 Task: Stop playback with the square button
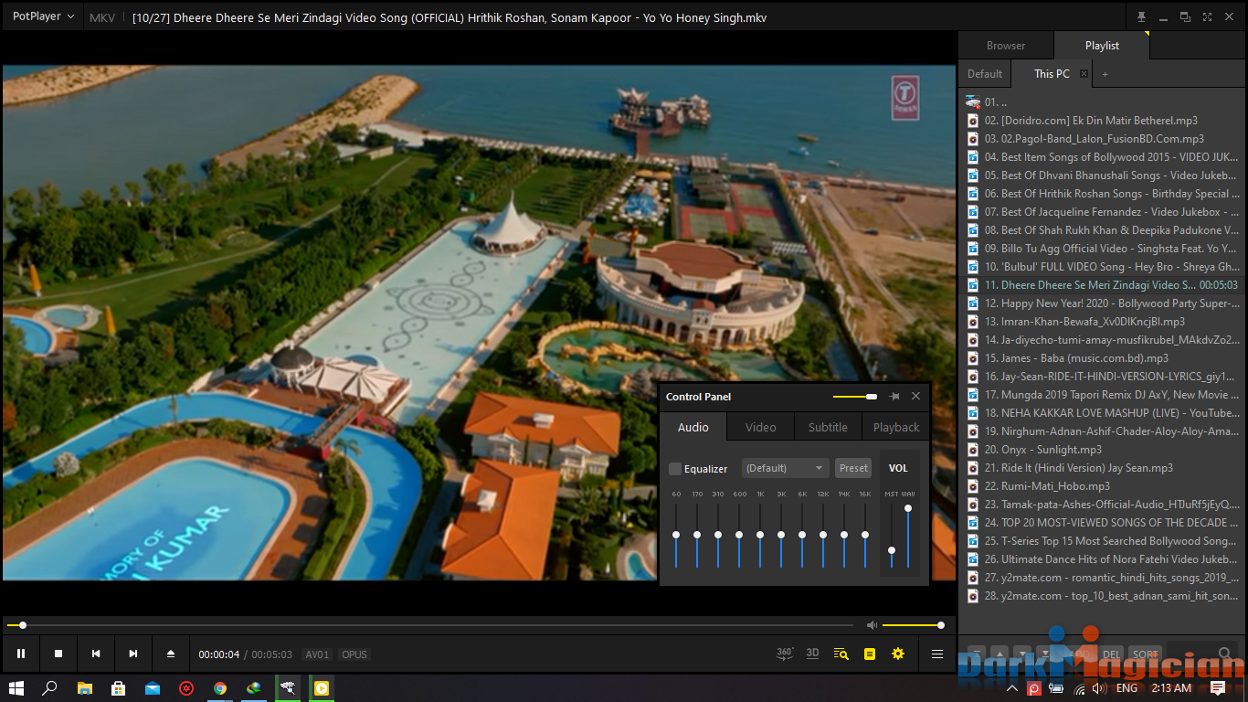[x=58, y=654]
